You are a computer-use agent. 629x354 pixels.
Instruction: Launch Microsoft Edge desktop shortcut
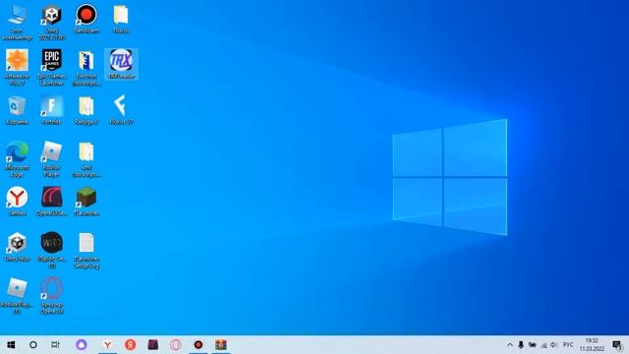click(17, 159)
